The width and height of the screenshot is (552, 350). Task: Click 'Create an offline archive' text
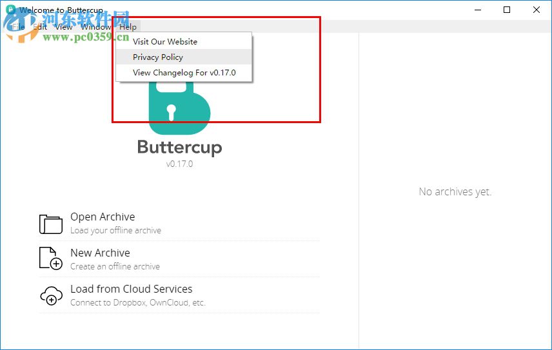[115, 267]
